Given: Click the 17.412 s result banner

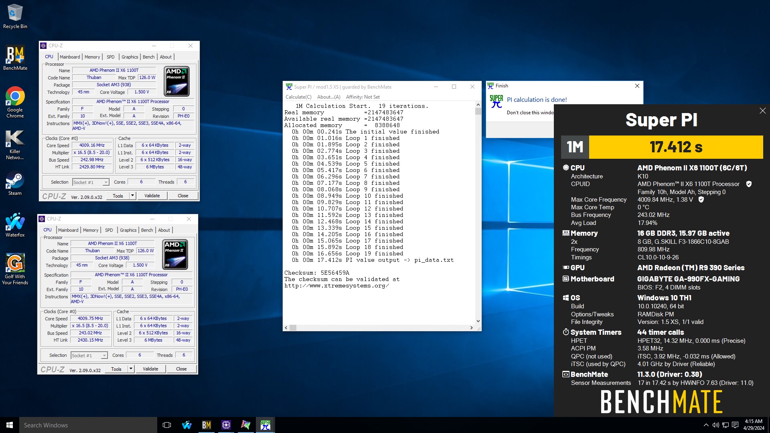Looking at the screenshot, I should [x=676, y=147].
